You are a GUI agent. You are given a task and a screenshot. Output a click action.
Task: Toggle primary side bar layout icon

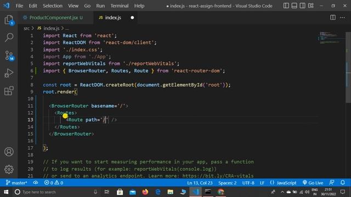286,5
